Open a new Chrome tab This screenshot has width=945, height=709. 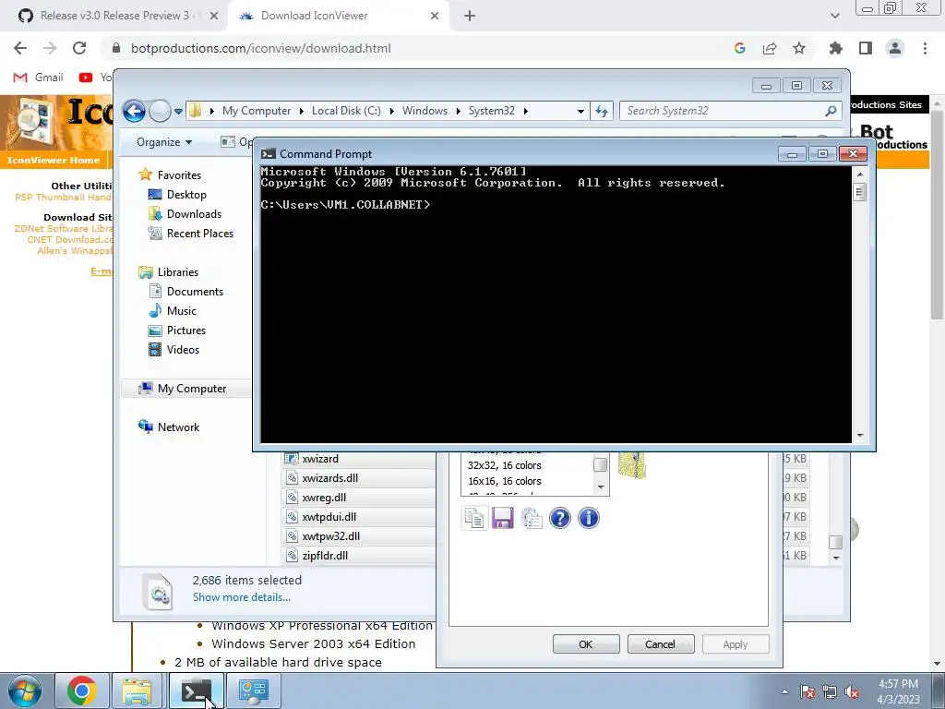pyautogui.click(x=470, y=17)
